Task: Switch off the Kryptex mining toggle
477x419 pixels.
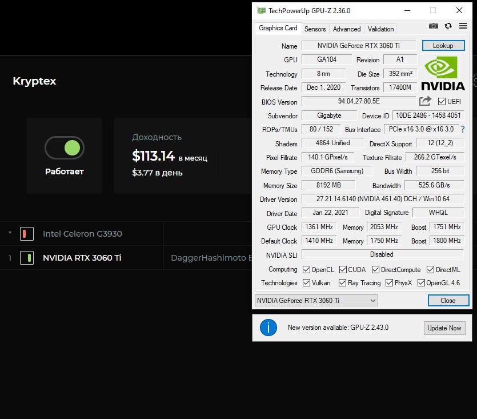Action: tap(65, 148)
